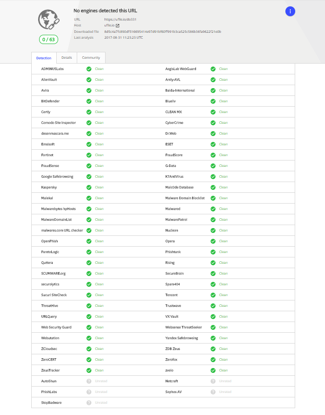
Task: Click the check icon for Malwarebytes hpHosts
Action: 89,209
